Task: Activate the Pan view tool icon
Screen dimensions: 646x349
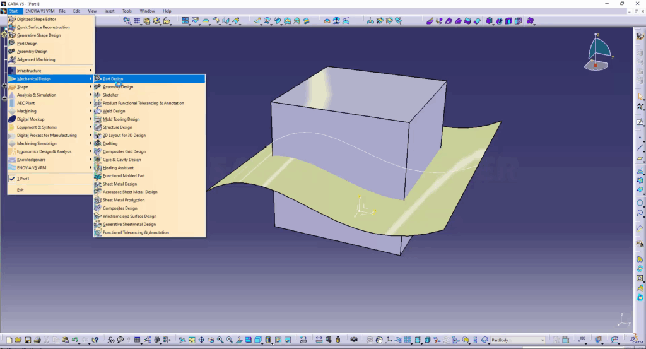Action: [201, 340]
